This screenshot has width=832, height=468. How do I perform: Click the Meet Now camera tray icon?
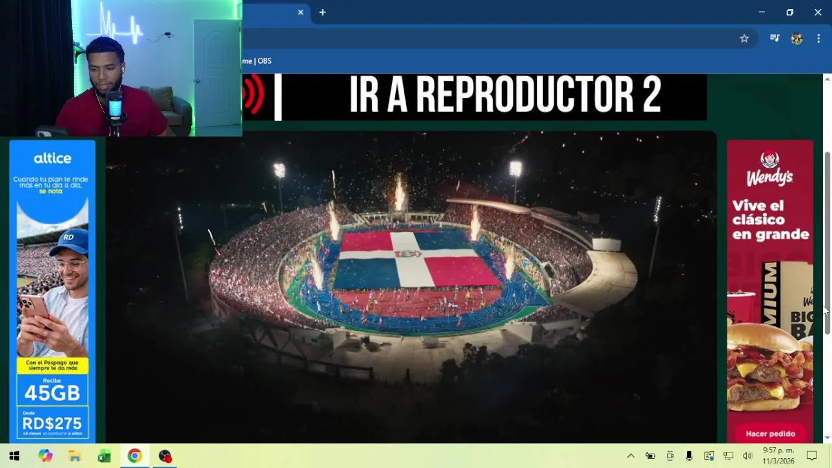[670, 456]
